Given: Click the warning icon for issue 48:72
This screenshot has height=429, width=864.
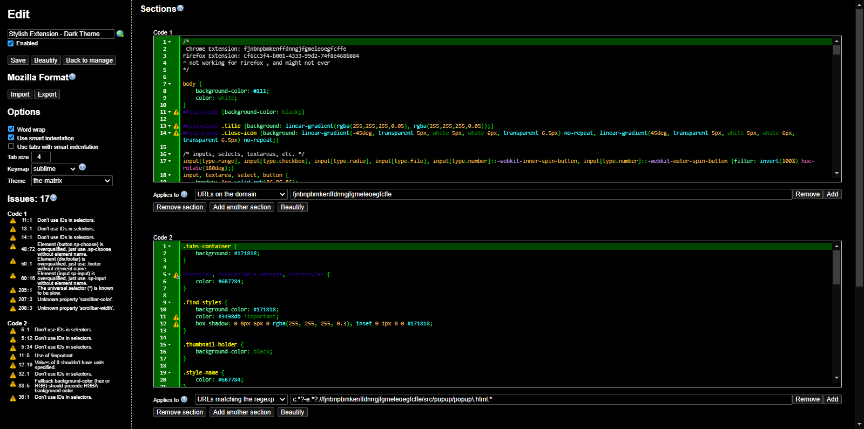Looking at the screenshot, I should point(13,247).
